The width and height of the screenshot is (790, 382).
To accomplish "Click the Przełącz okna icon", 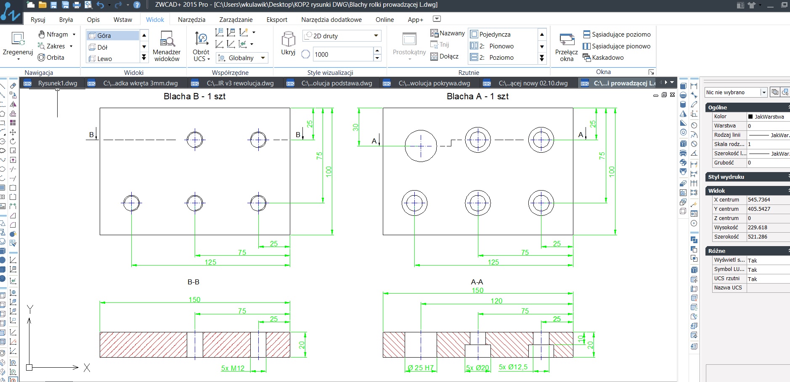I will (x=567, y=40).
